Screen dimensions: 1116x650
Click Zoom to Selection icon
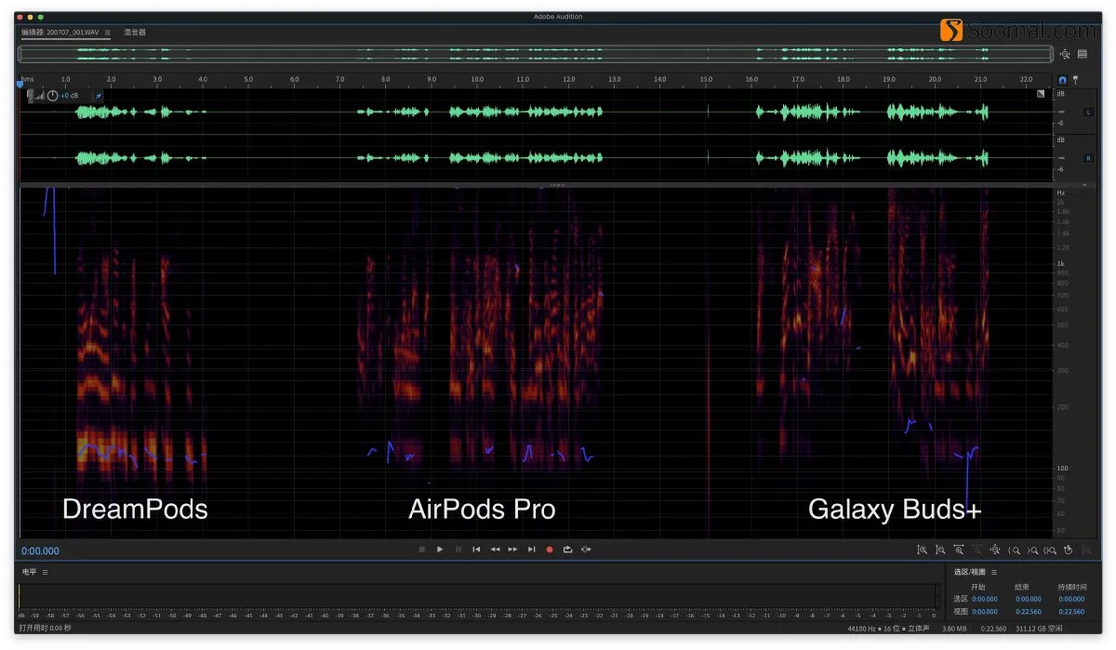[x=1050, y=550]
